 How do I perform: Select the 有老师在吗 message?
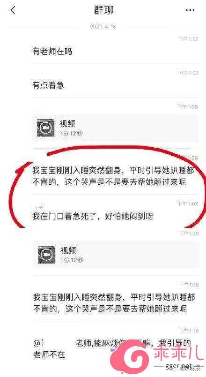point(52,52)
